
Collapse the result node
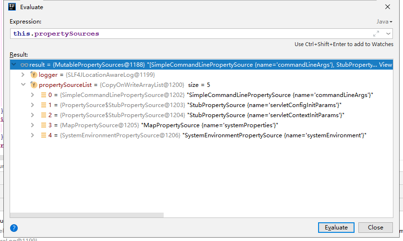[14, 64]
